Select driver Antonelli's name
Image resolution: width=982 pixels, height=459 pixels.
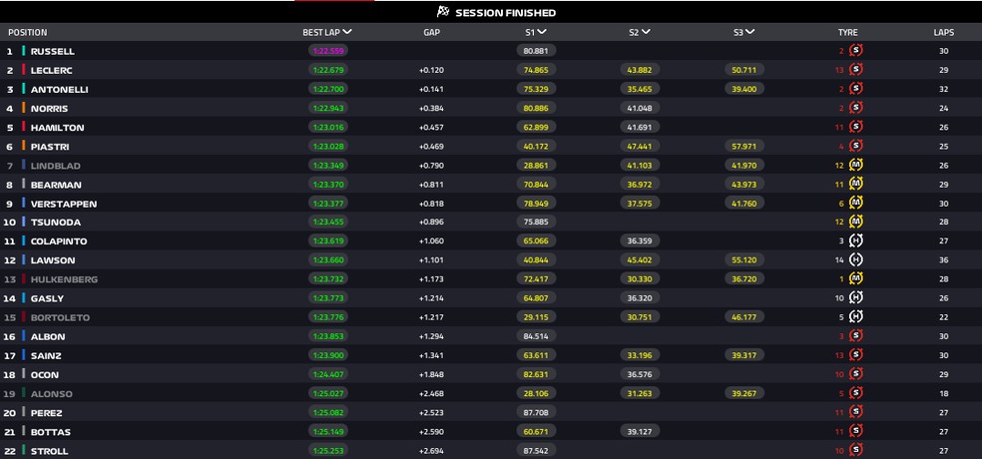coord(60,90)
